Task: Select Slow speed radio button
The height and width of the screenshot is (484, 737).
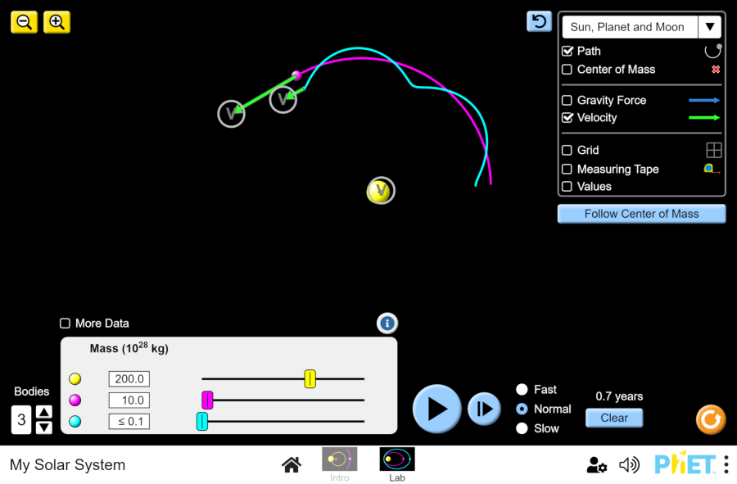Action: click(x=522, y=428)
